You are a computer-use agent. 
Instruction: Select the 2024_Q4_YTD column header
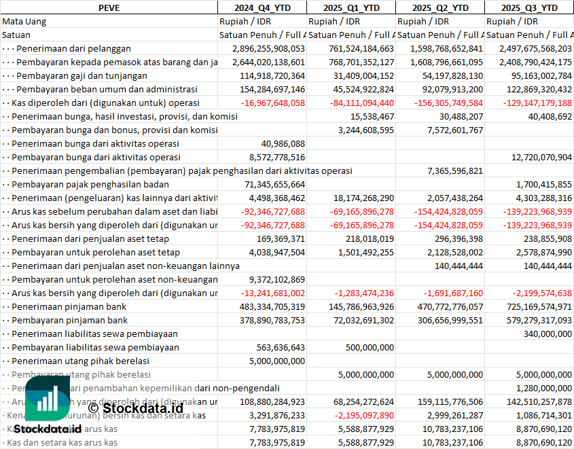point(262,7)
